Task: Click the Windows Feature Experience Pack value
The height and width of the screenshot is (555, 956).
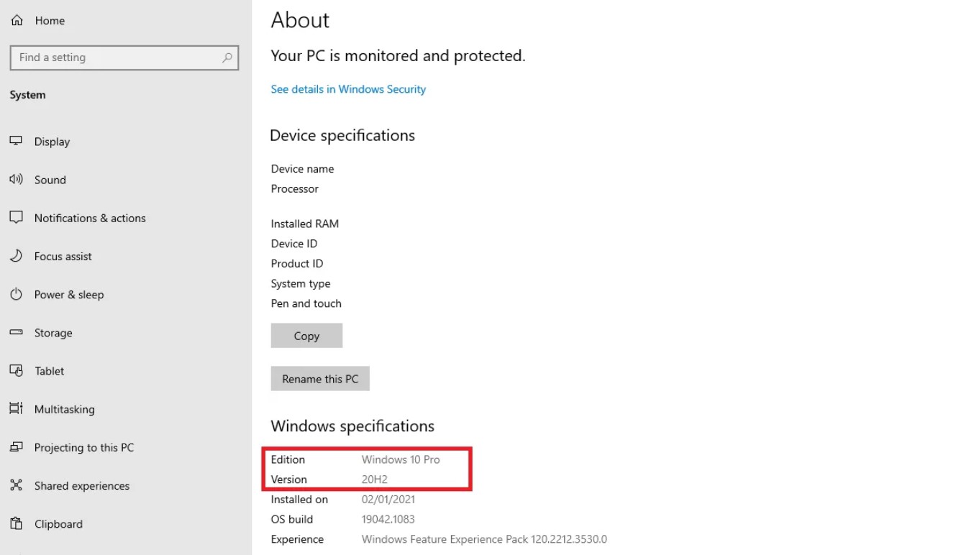Action: (x=484, y=539)
